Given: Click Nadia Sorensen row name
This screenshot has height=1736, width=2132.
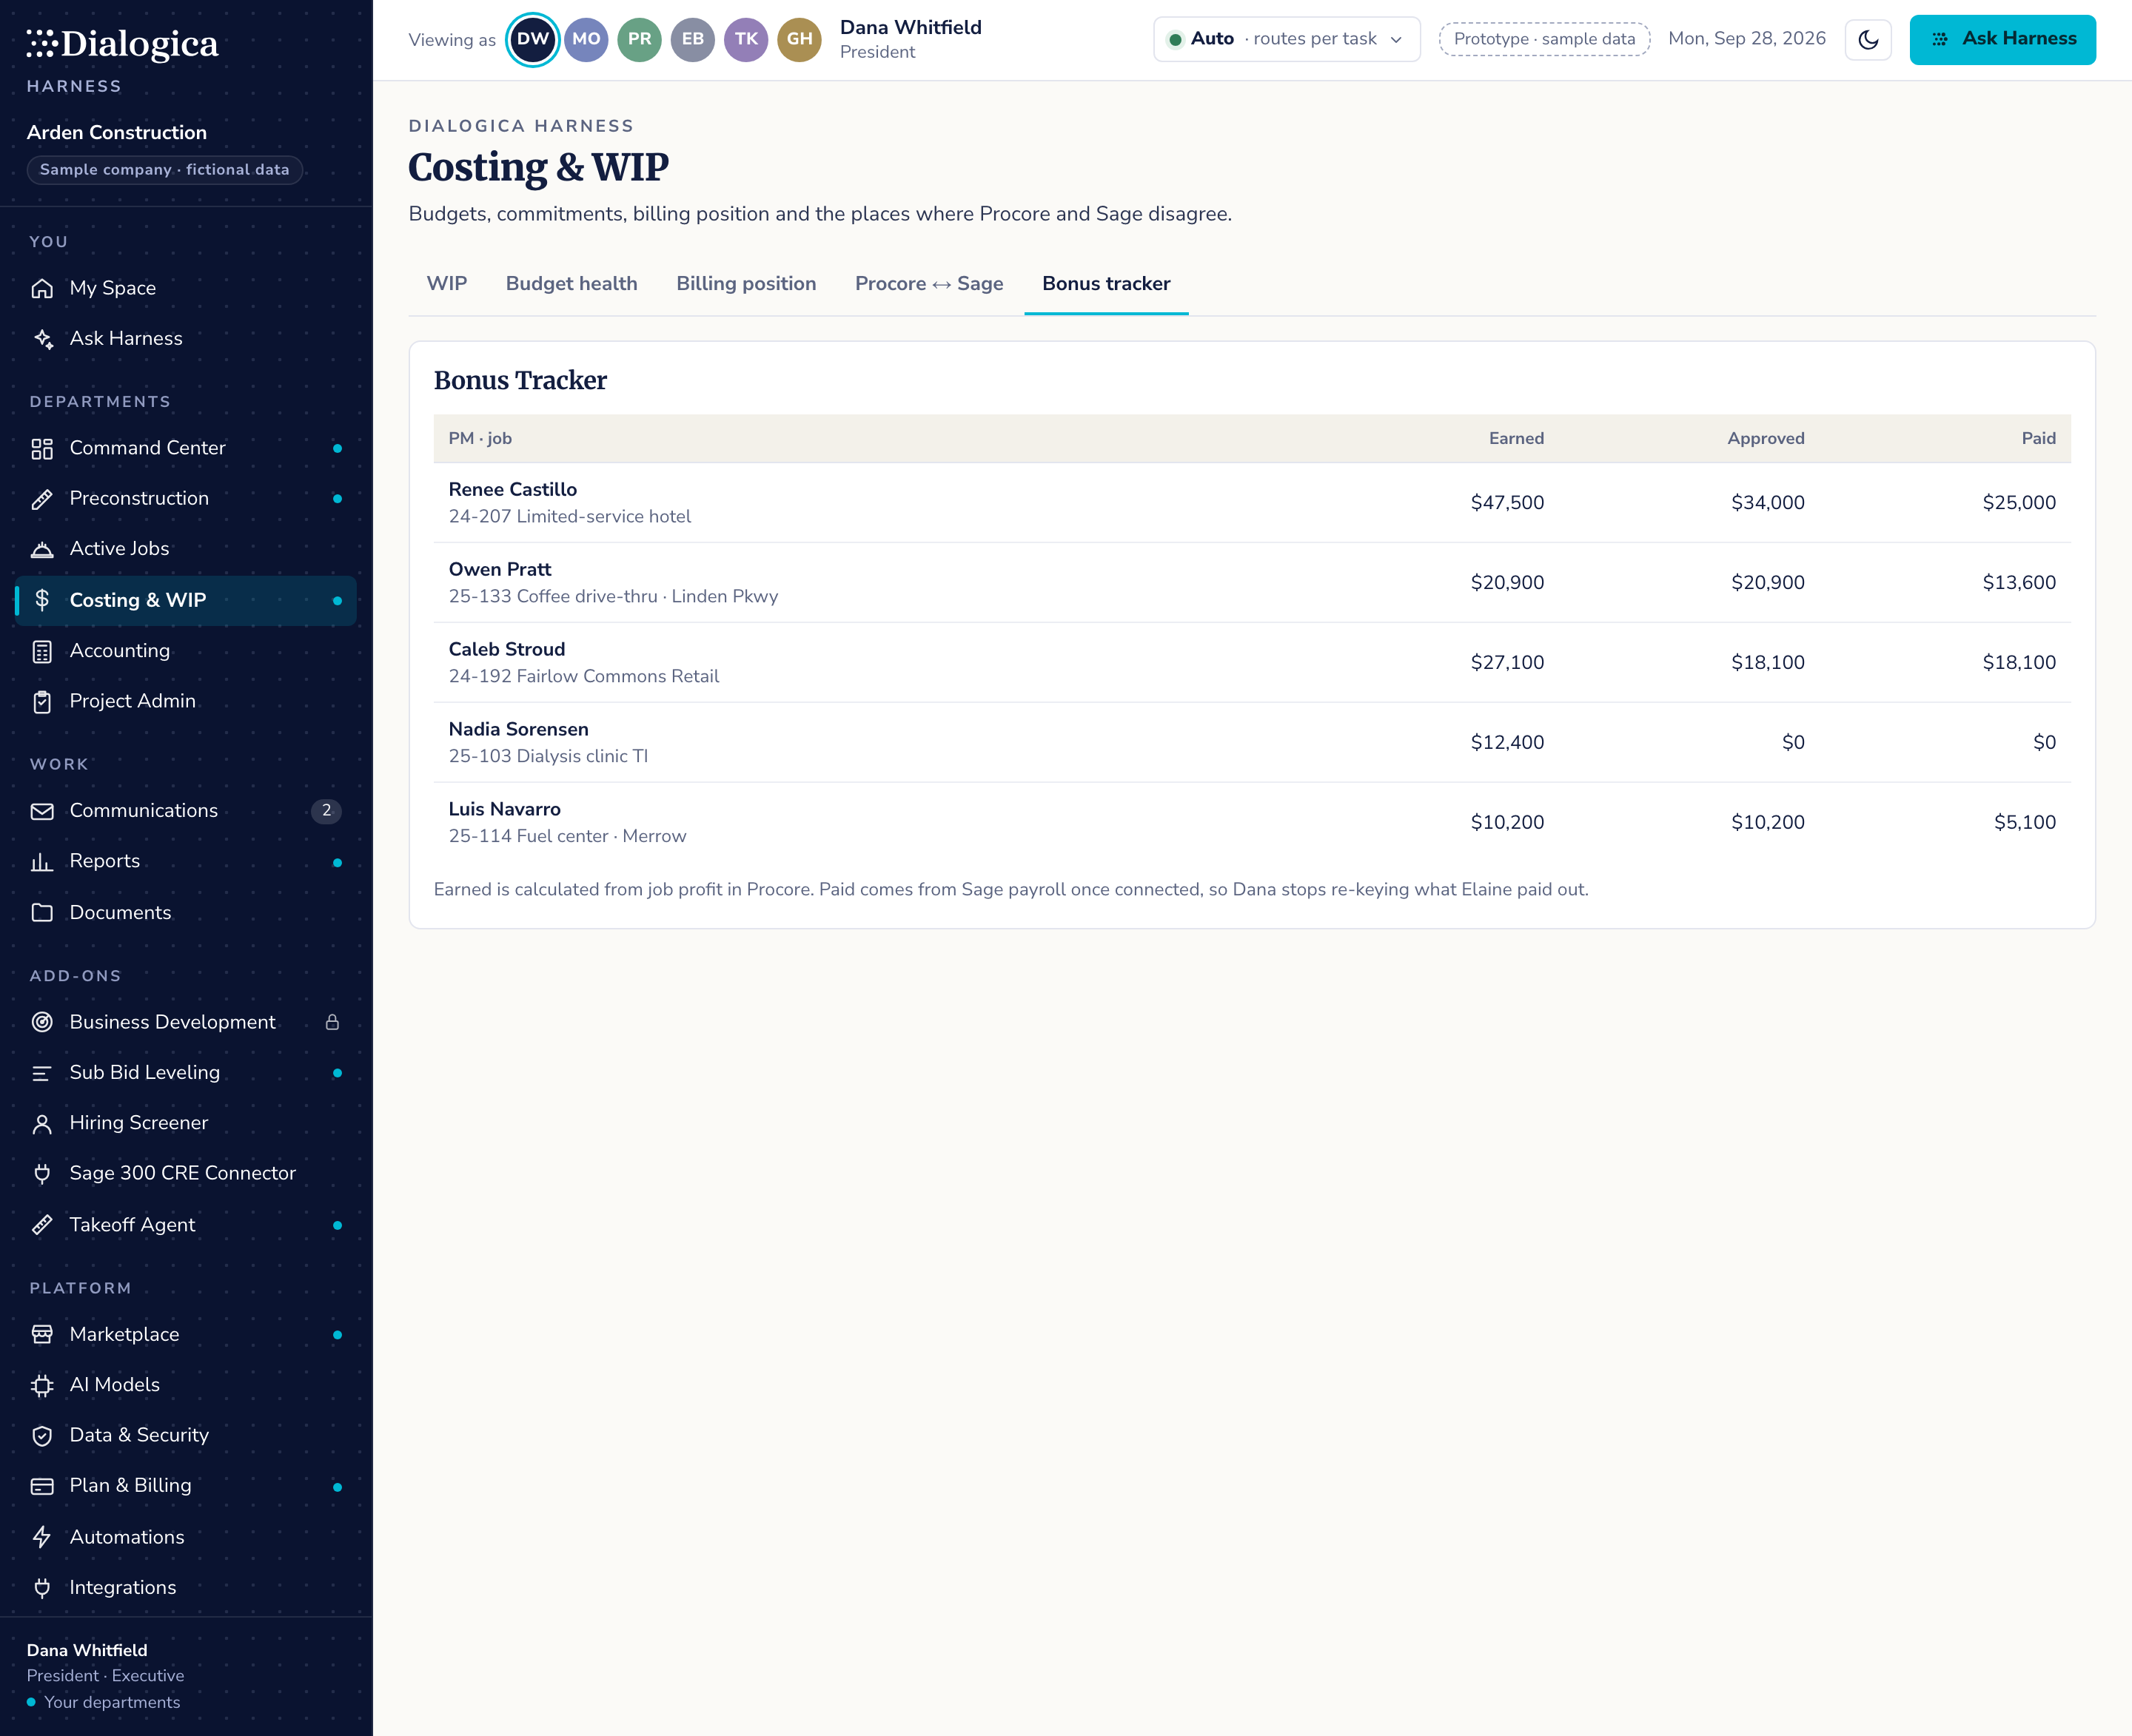Looking at the screenshot, I should (x=518, y=729).
